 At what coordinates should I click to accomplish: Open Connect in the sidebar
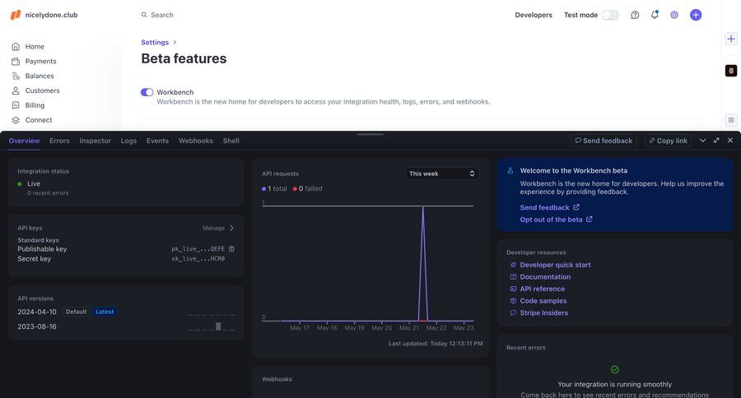(x=39, y=120)
